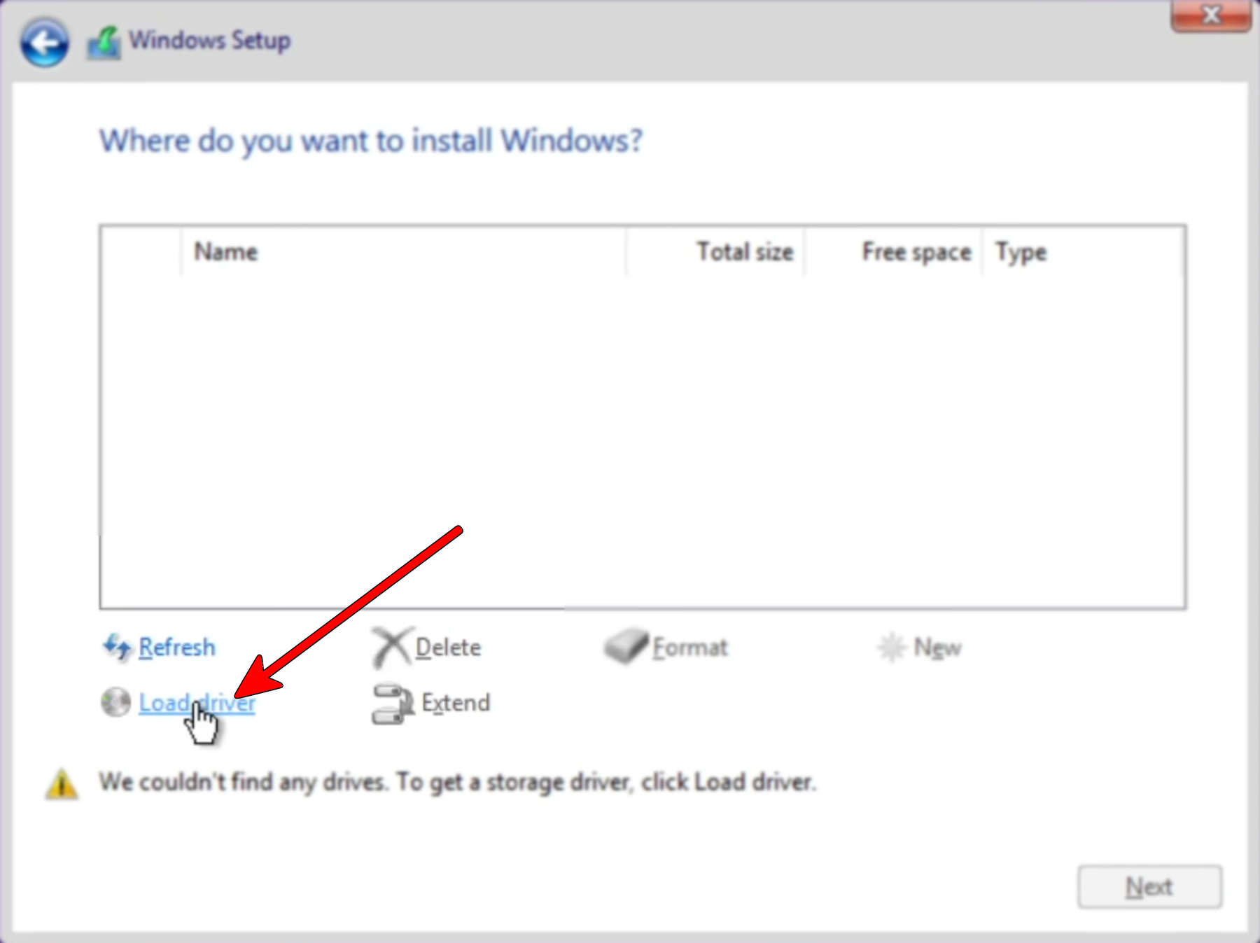1260x943 pixels.
Task: Select the Delete partition command
Action: 447,647
